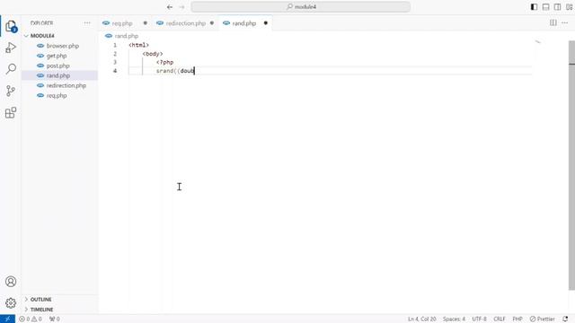Change line endings via CRLF
The width and height of the screenshot is (575, 323).
click(x=500, y=319)
